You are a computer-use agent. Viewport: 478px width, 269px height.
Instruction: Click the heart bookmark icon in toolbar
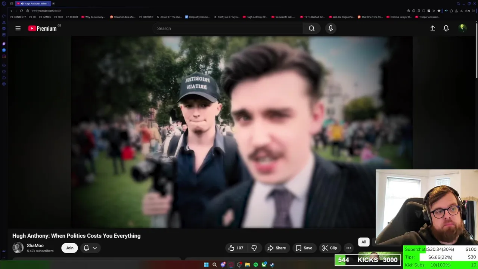tap(439, 11)
